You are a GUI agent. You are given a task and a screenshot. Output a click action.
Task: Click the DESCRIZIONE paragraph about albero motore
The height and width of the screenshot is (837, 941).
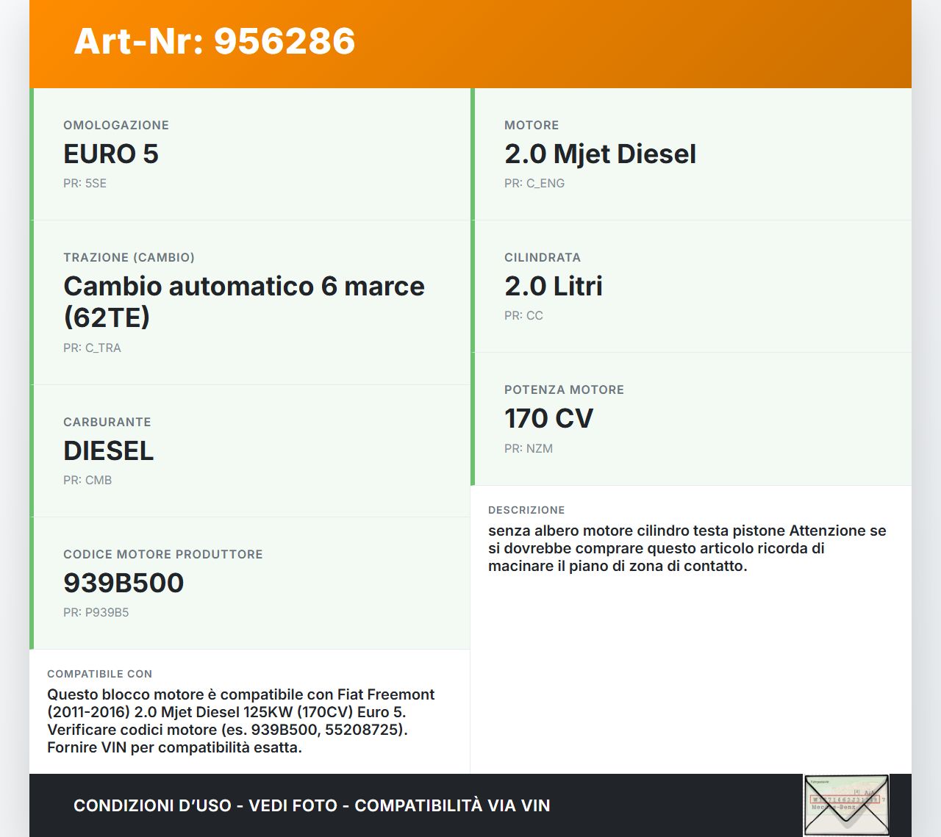[x=687, y=548]
